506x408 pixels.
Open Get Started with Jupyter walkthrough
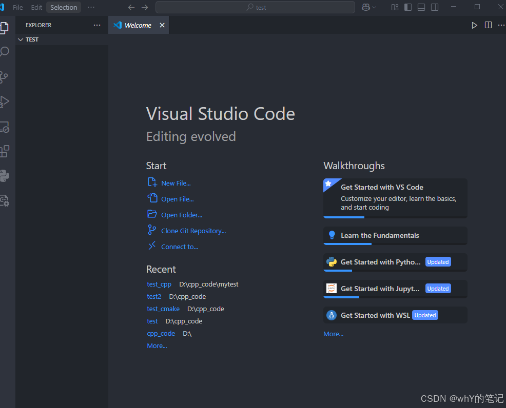395,289
